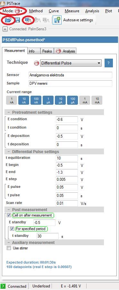Screen dimensions: 119x290
Task: Click the Expected duration text
Action: click(x=31, y=262)
